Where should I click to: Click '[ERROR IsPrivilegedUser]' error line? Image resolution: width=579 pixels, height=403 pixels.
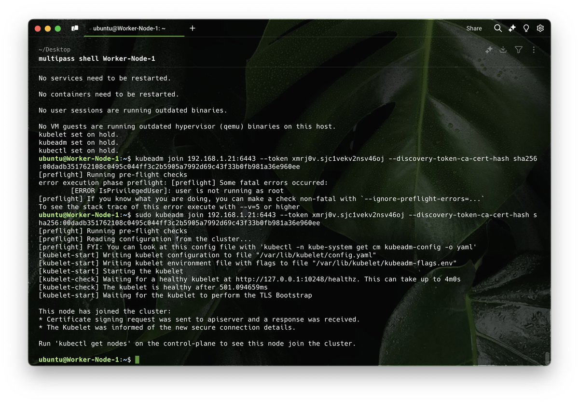pyautogui.click(x=177, y=191)
